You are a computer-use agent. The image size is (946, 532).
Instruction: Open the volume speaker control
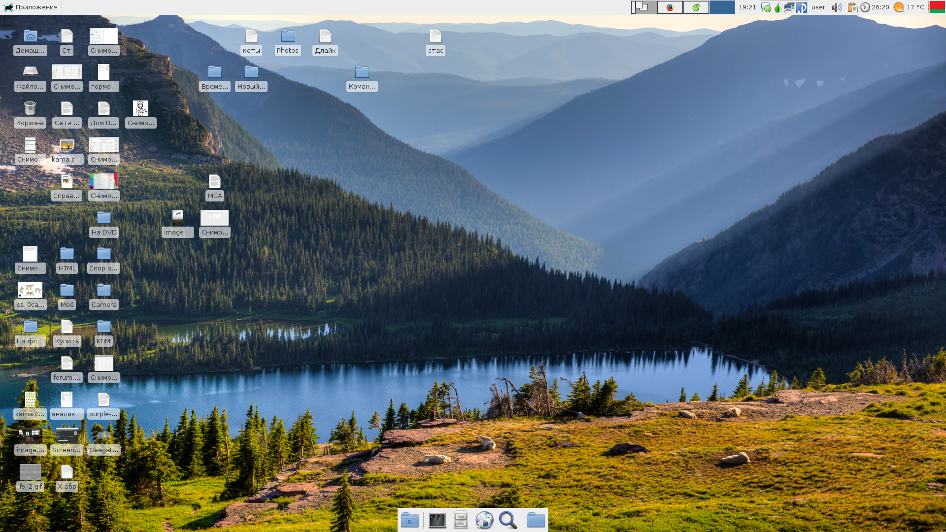point(836,7)
